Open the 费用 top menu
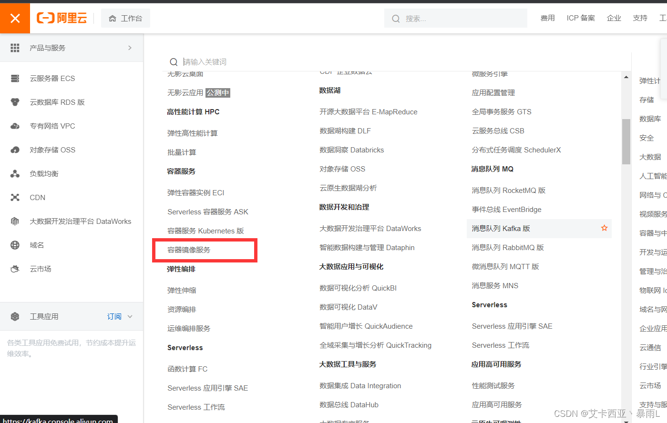This screenshot has width=667, height=423. click(547, 18)
